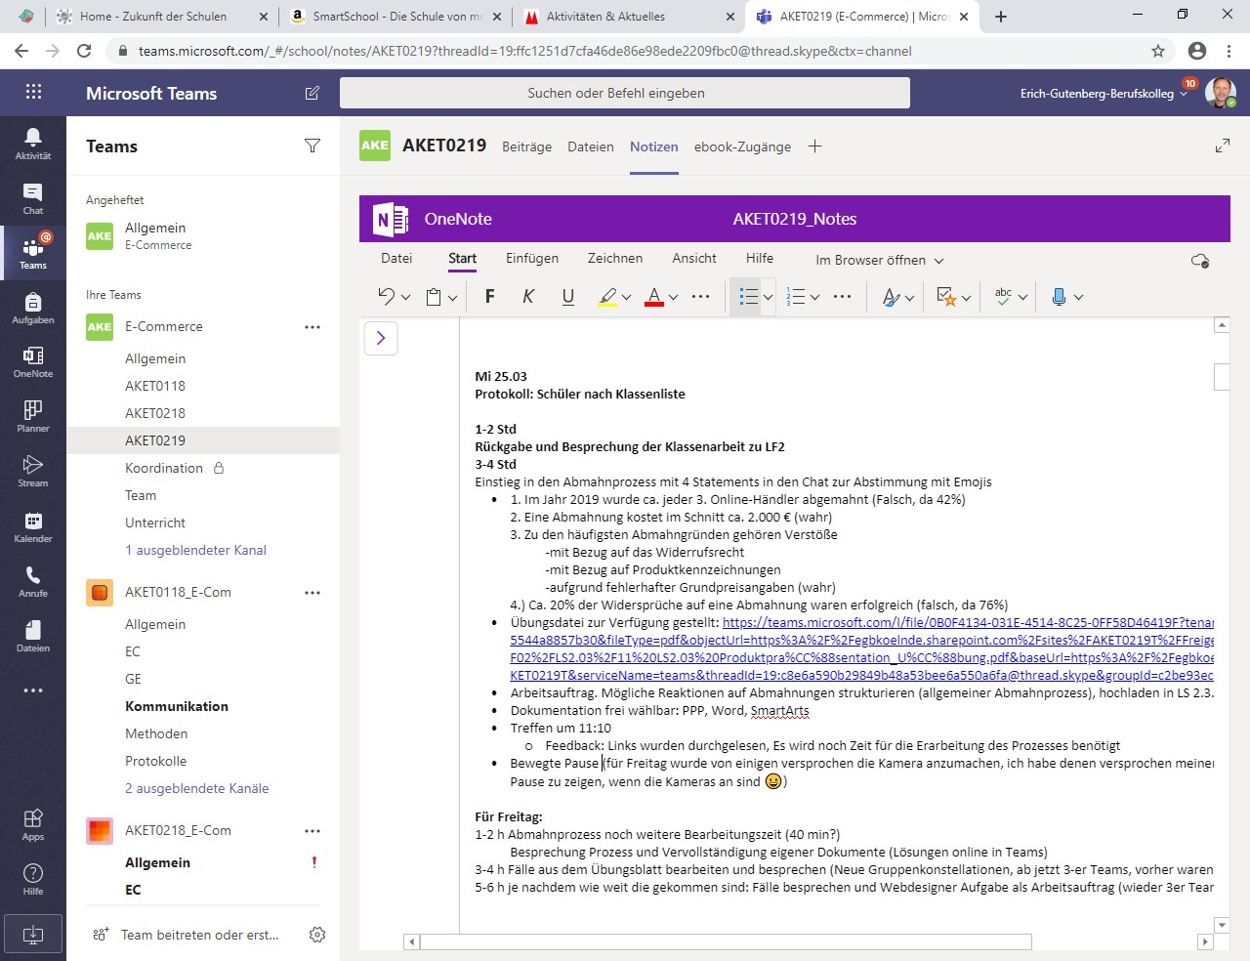Image resolution: width=1250 pixels, height=961 pixels.
Task: Switch to the Einfügen ribbon tab
Action: 531,258
